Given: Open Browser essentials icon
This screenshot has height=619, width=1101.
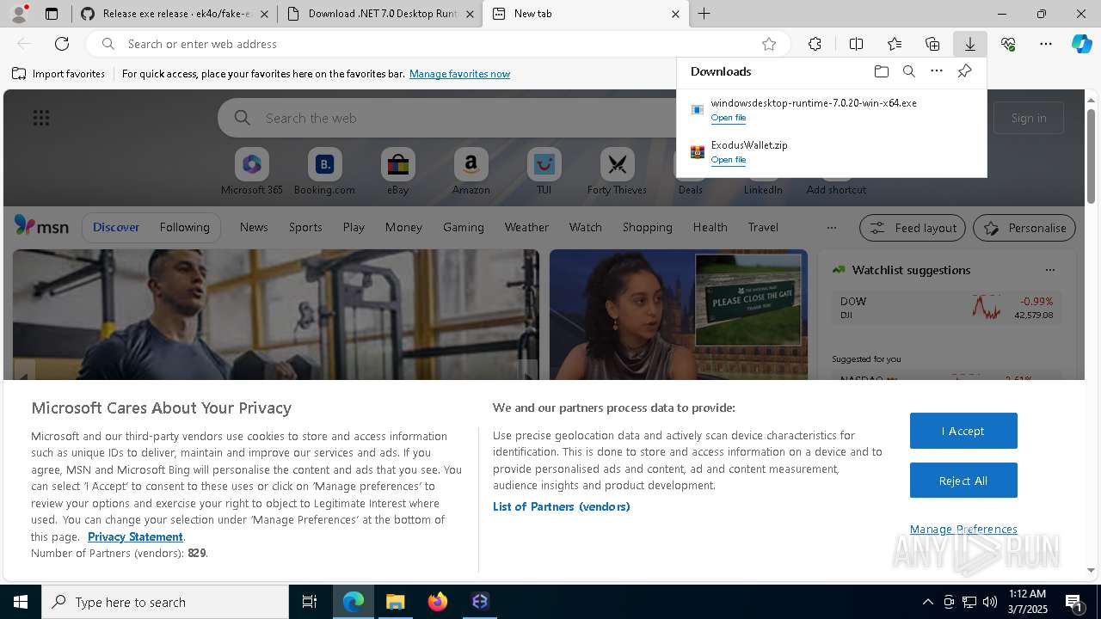Looking at the screenshot, I should pos(1008,44).
